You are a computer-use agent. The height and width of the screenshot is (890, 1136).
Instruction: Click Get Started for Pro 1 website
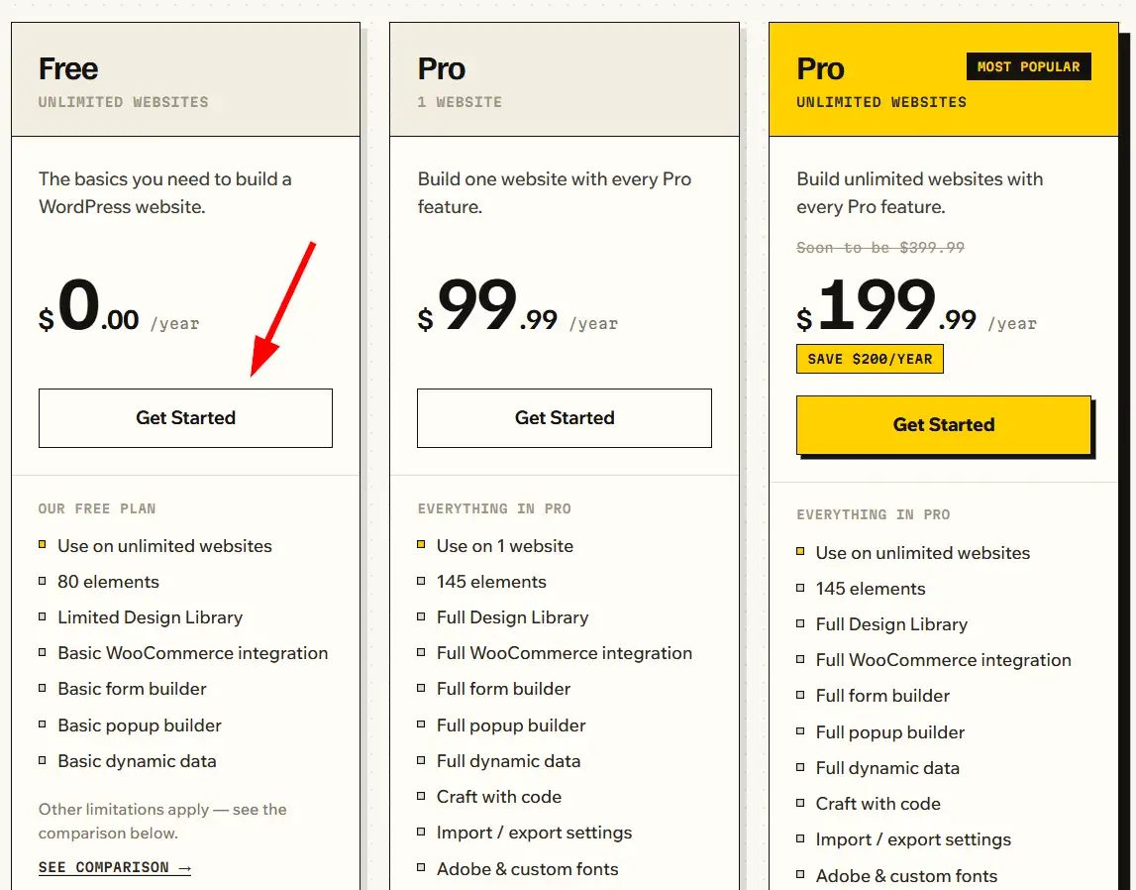point(565,418)
